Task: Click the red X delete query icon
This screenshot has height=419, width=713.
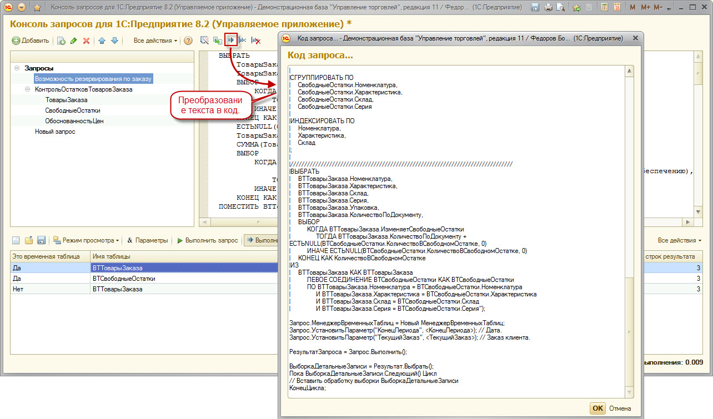Action: pos(86,41)
